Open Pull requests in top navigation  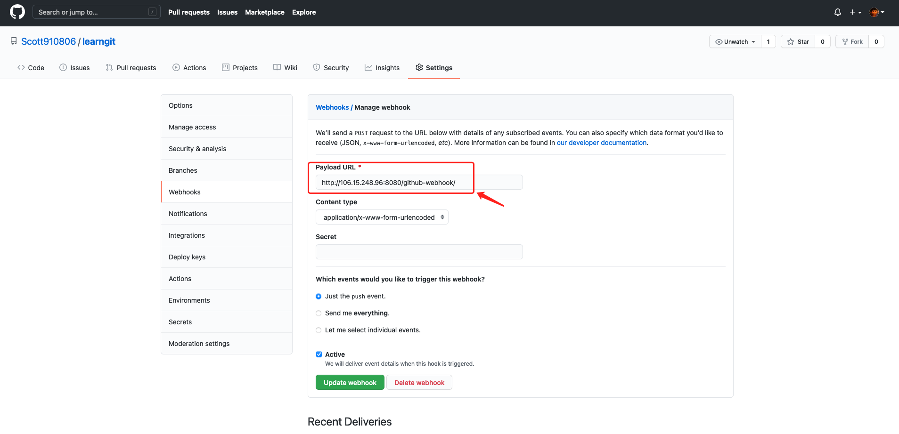pyautogui.click(x=189, y=12)
